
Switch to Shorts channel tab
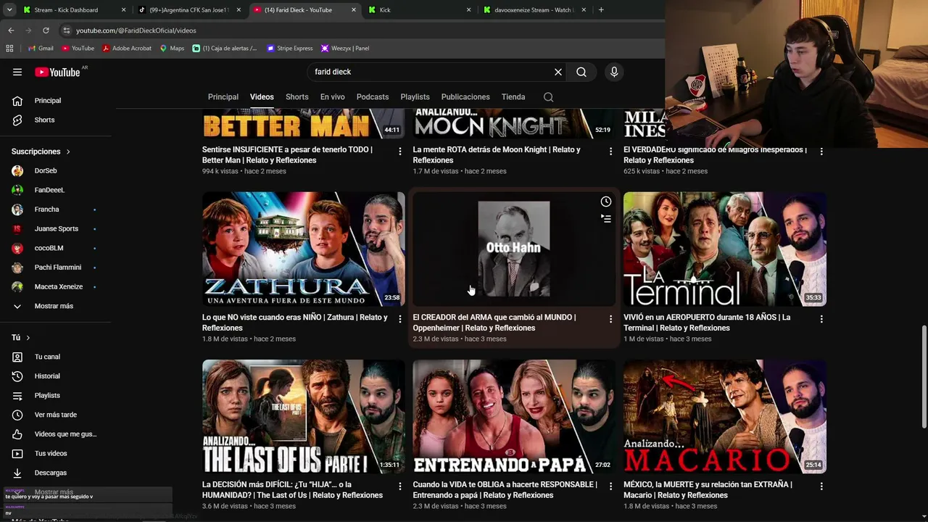click(297, 97)
